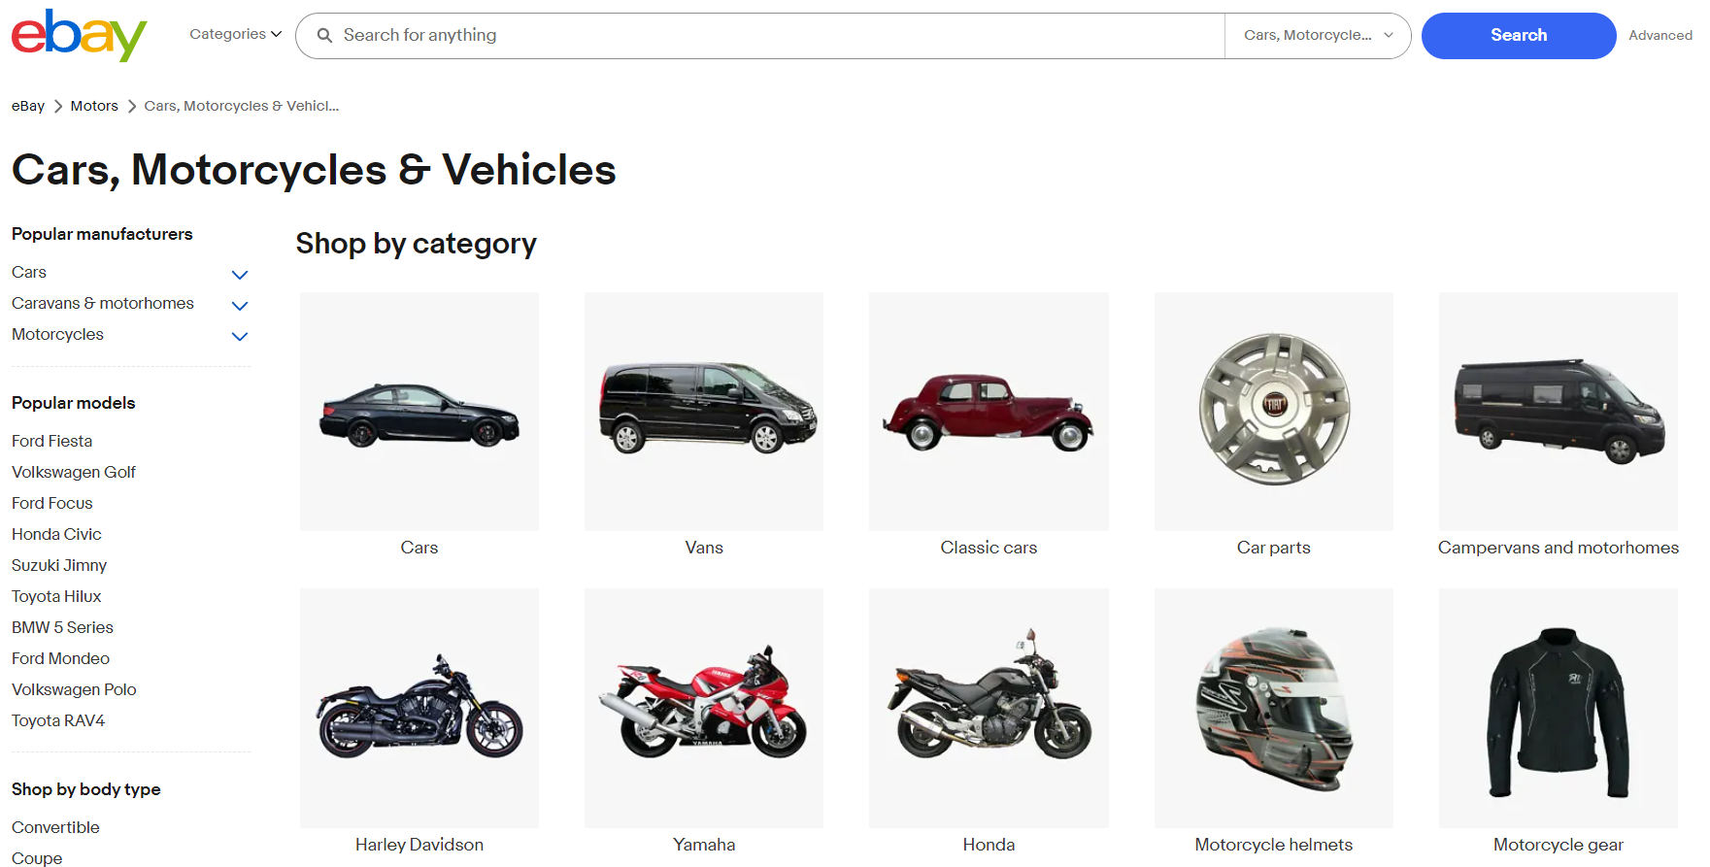
Task: Open the Ford Fiesta popular model link
Action: point(52,441)
